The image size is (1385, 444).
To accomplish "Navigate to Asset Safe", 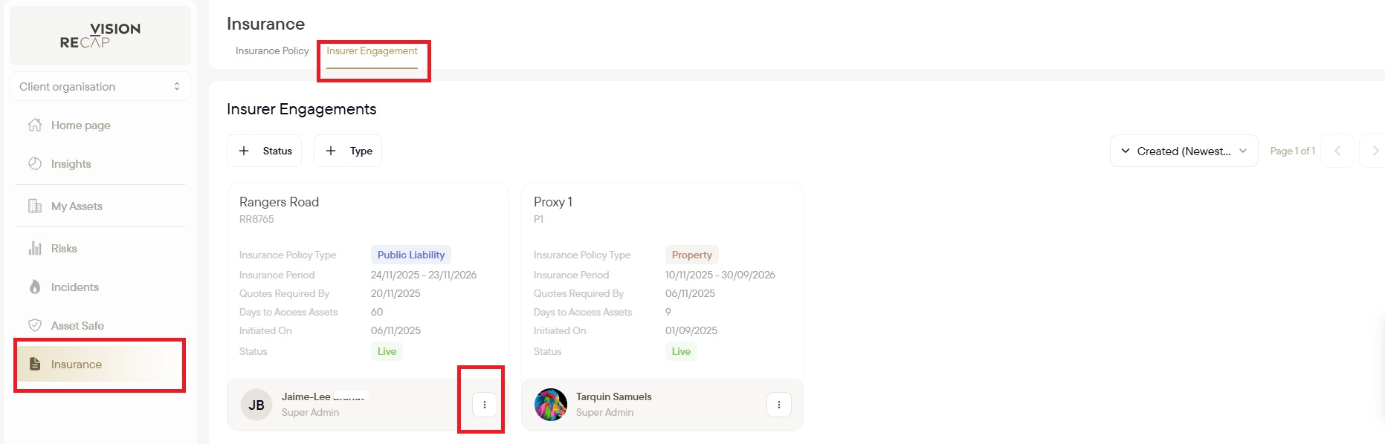I will [77, 326].
